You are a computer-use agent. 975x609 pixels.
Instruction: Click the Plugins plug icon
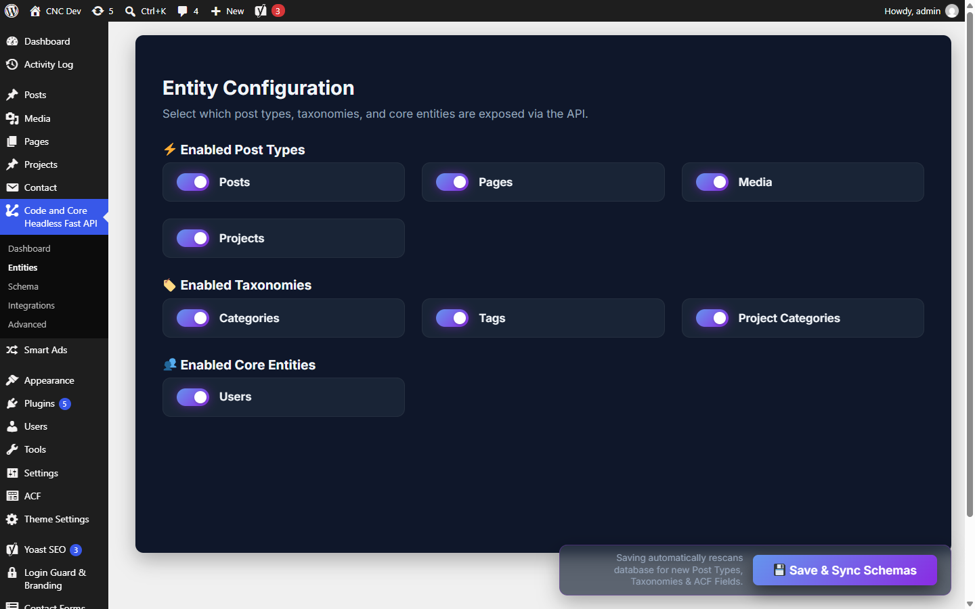point(12,403)
